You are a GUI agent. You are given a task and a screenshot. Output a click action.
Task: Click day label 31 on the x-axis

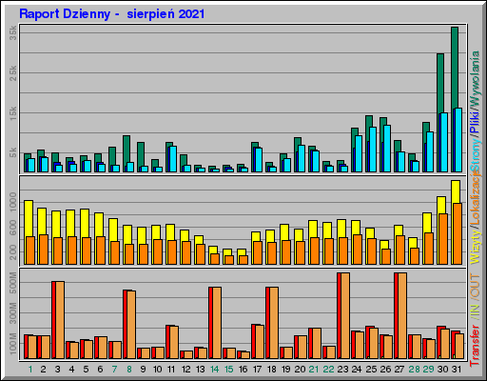pos(457,370)
